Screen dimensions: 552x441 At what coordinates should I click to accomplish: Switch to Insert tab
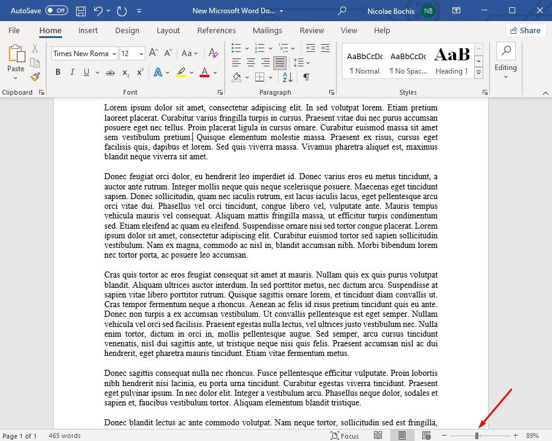88,31
